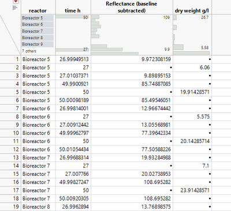Click the top time h histogram bar at 50
The height and width of the screenshot is (211, 231).
72,17
